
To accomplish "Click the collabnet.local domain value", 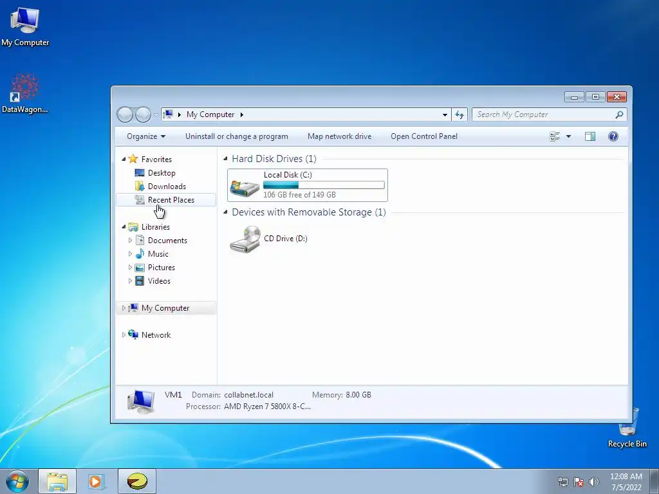I will 248,395.
